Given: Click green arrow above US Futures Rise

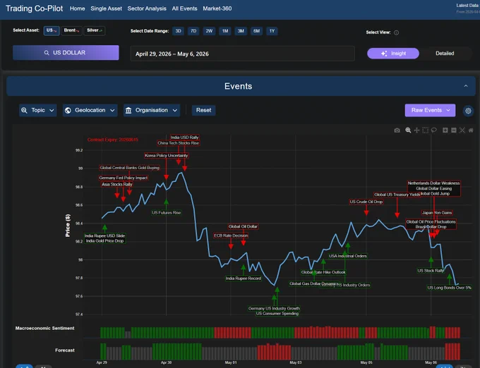Looking at the screenshot, I should pyautogui.click(x=166, y=202).
